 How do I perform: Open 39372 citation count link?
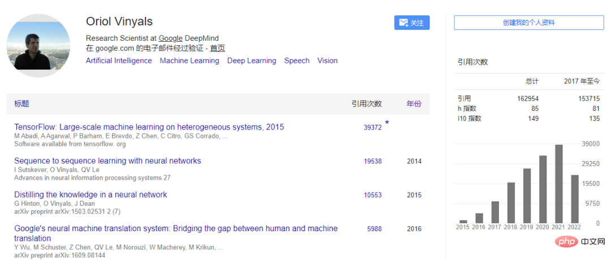coord(373,128)
